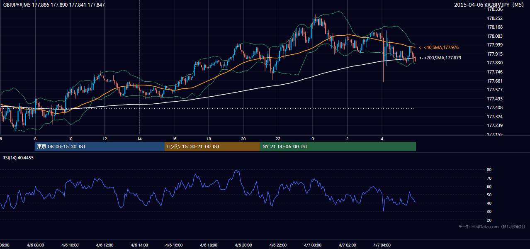
Task: Click price axis label 177.155
Action: point(495,134)
